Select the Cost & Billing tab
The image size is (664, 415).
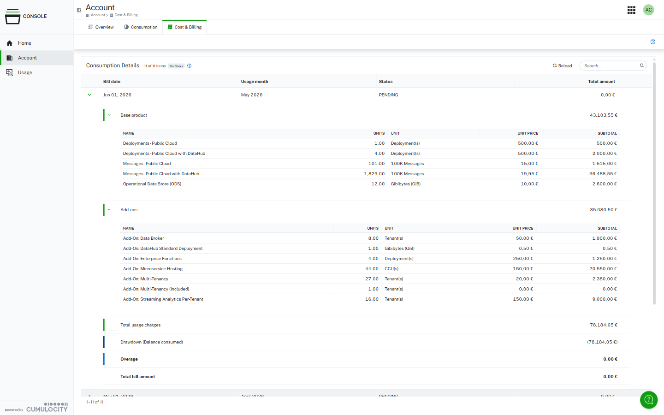pyautogui.click(x=184, y=27)
